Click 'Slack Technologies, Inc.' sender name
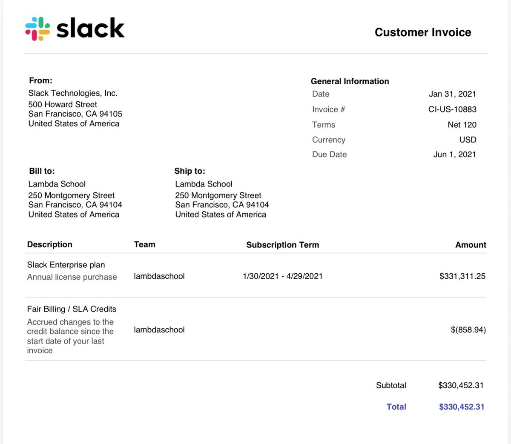Image resolution: width=511 pixels, height=444 pixels. [73, 93]
